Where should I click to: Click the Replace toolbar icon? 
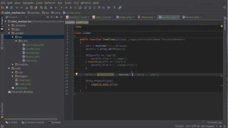coord(46,8)
